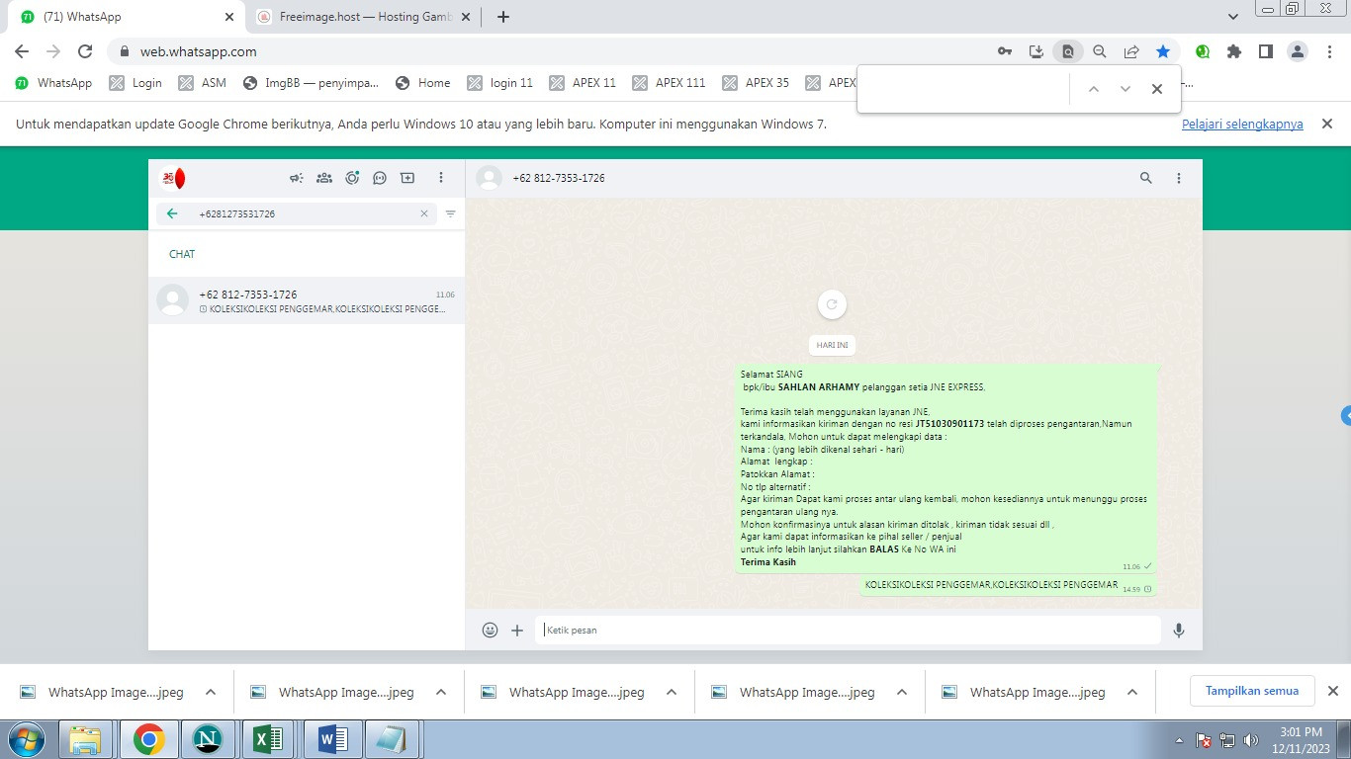The height and width of the screenshot is (759, 1351).
Task: Open the Windows Start menu
Action: point(28,739)
